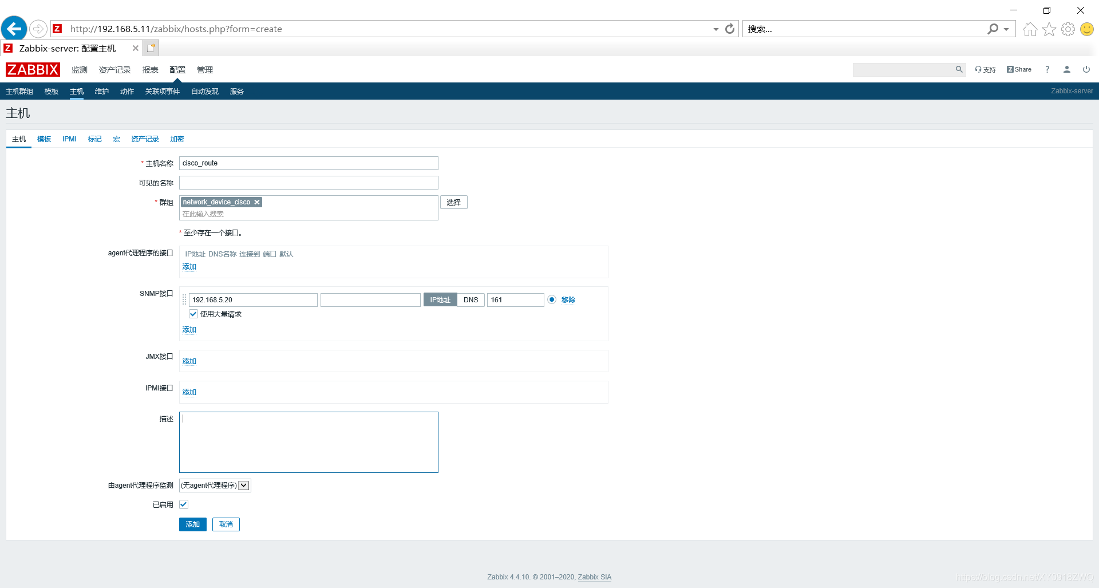
Task: Go to 自动发现 submenu
Action: click(205, 92)
